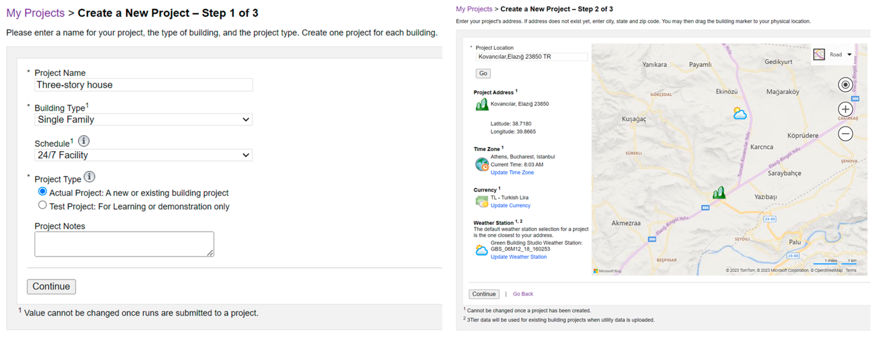Click the weather station cloud marker on map

[739, 114]
